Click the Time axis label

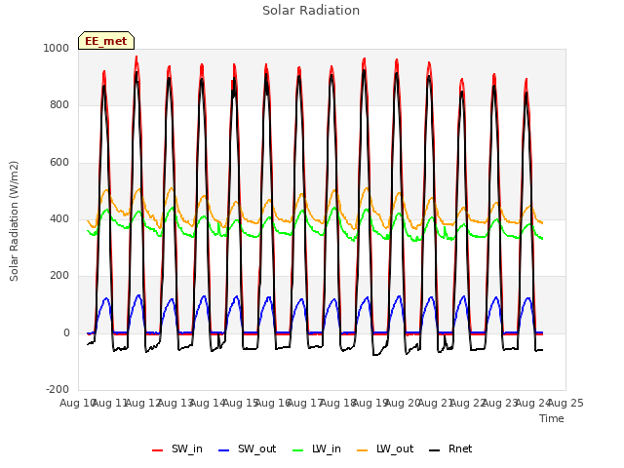pyautogui.click(x=552, y=418)
